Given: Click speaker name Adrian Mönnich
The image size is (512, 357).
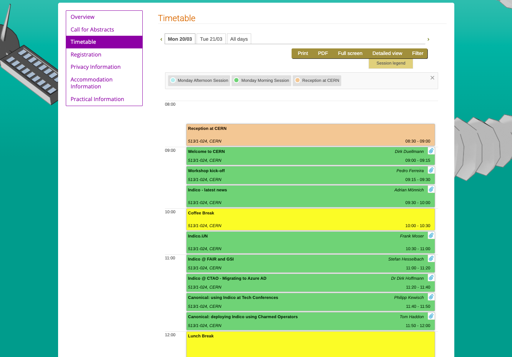Looking at the screenshot, I should point(409,190).
